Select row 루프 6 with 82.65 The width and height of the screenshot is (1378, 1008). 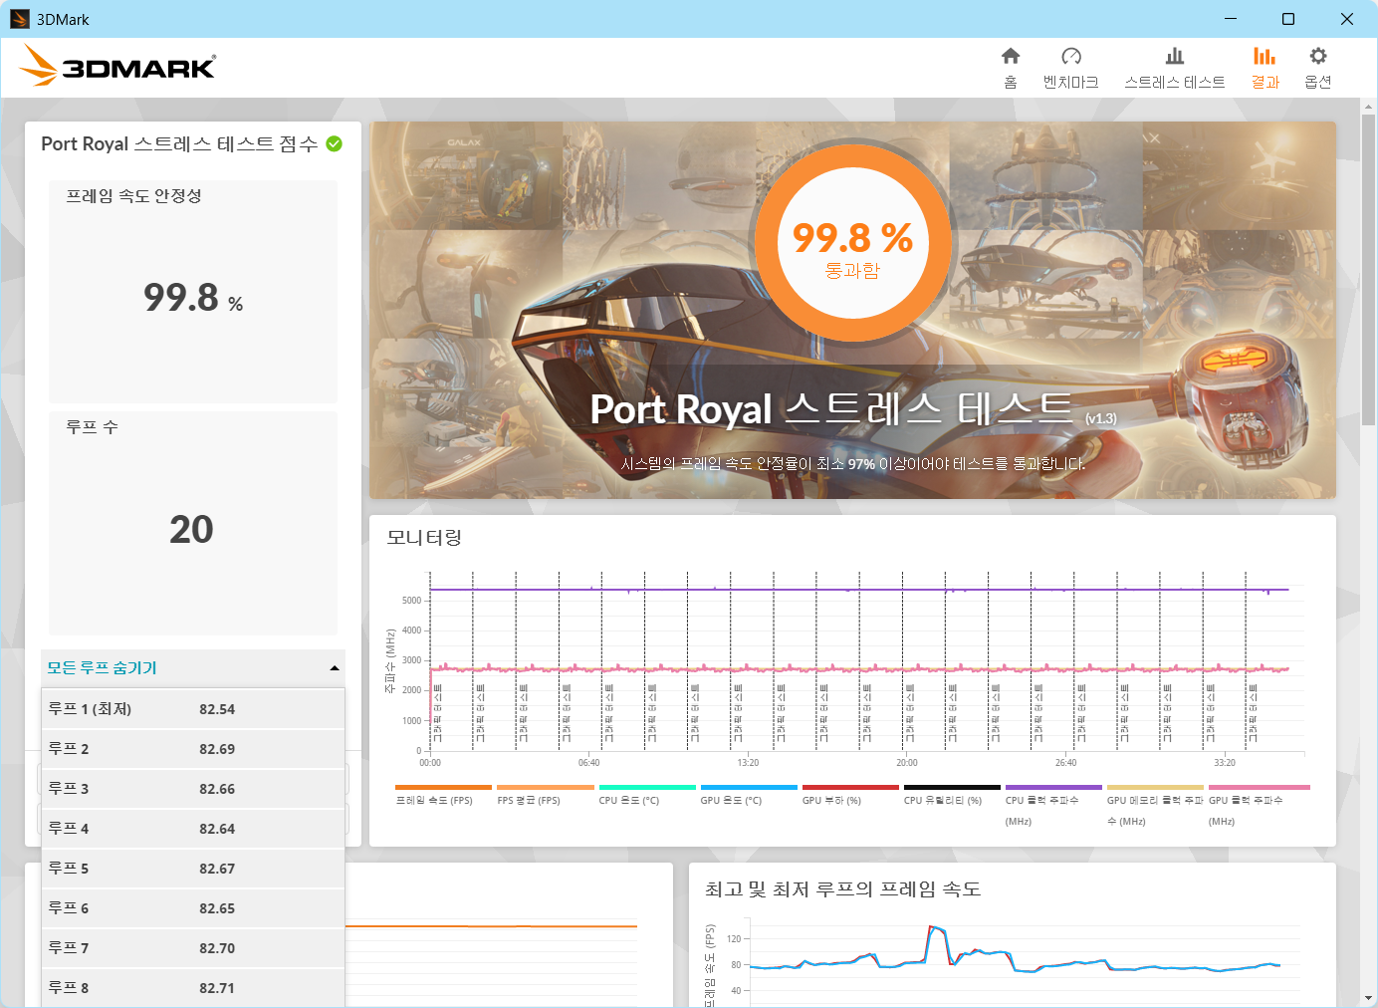click(193, 908)
